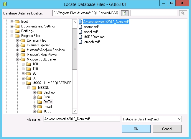
Task: Click the PerfLogs folder icon
Action: pos(17,31)
